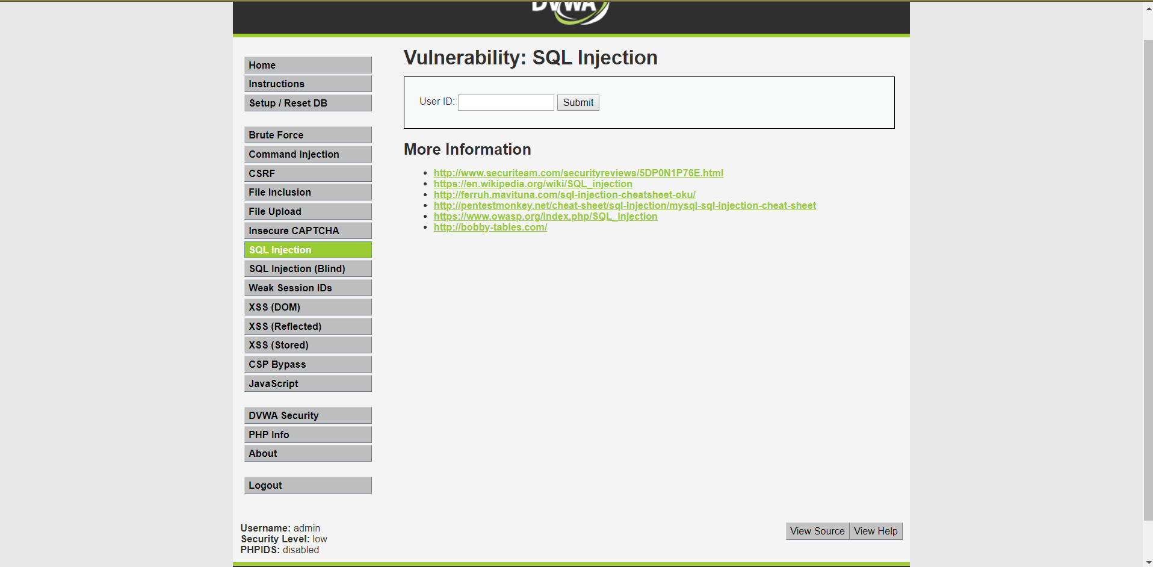Click the 'Security Level: low' text
The image size is (1153, 567).
click(284, 539)
